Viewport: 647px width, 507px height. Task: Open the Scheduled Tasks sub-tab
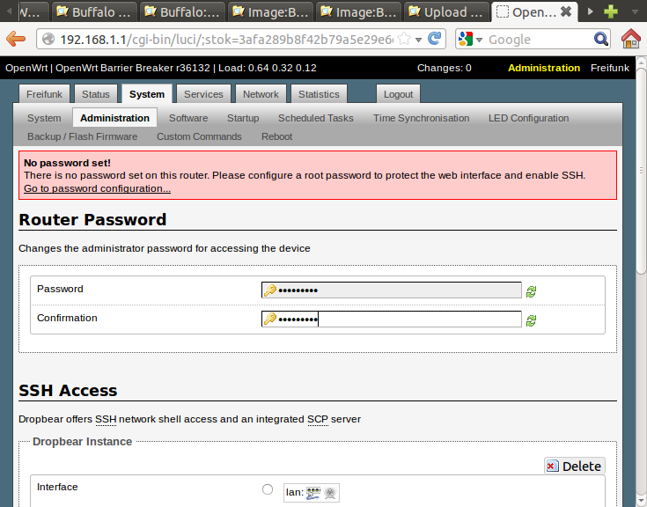point(316,118)
